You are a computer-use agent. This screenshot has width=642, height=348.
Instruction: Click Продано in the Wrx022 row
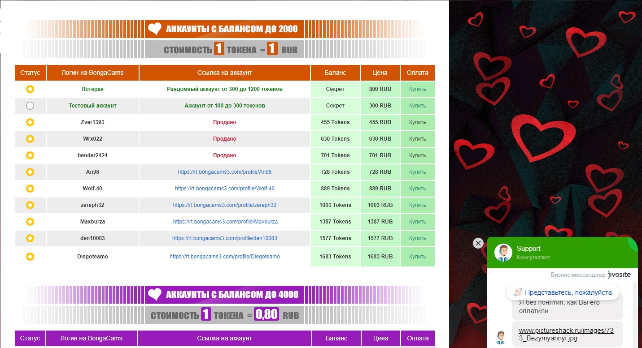tap(225, 139)
